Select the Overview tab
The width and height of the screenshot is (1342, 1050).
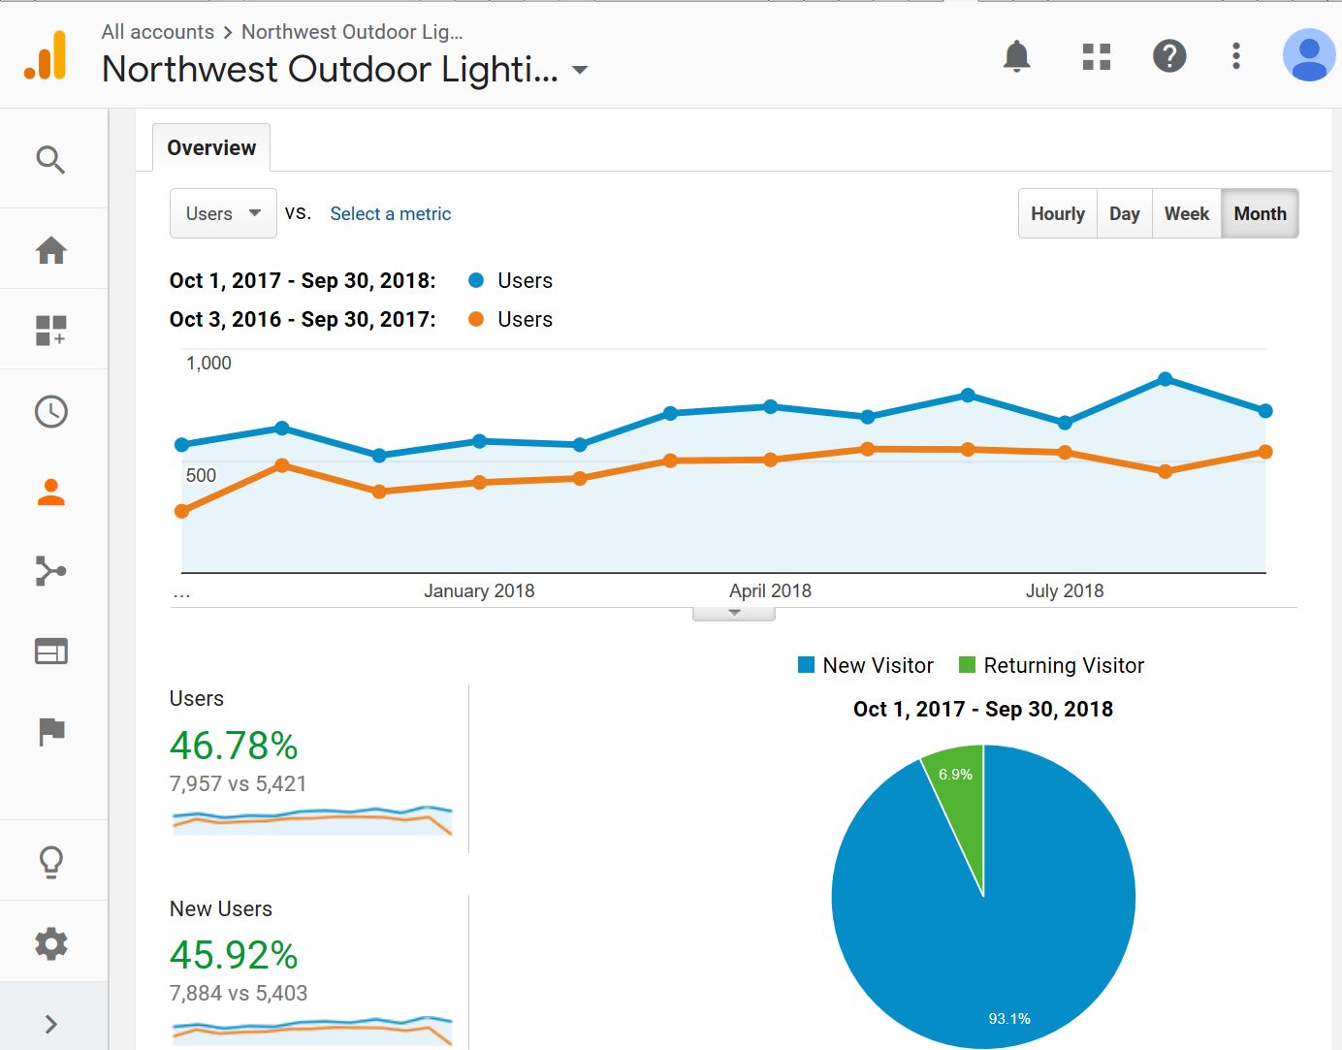pos(211,147)
